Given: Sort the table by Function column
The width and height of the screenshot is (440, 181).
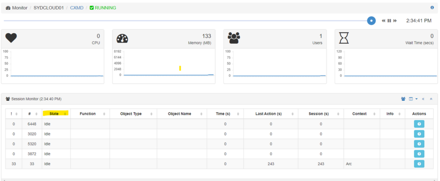Looking at the screenshot, I should coord(90,114).
